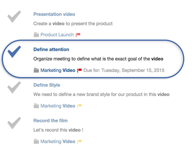Tick the Record the film checkmark
This screenshot has height=156, width=192.
click(14, 123)
